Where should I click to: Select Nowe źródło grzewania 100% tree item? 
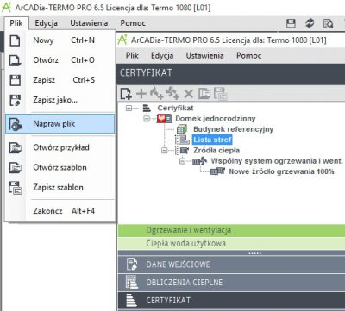point(281,171)
